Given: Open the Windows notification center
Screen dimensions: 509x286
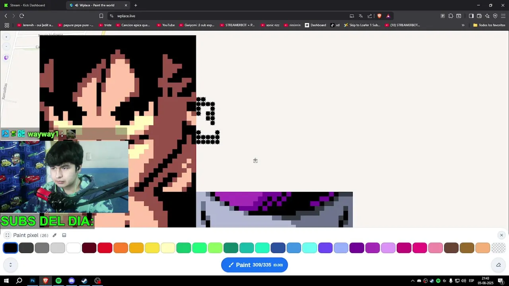Looking at the screenshot, I should (501, 281).
